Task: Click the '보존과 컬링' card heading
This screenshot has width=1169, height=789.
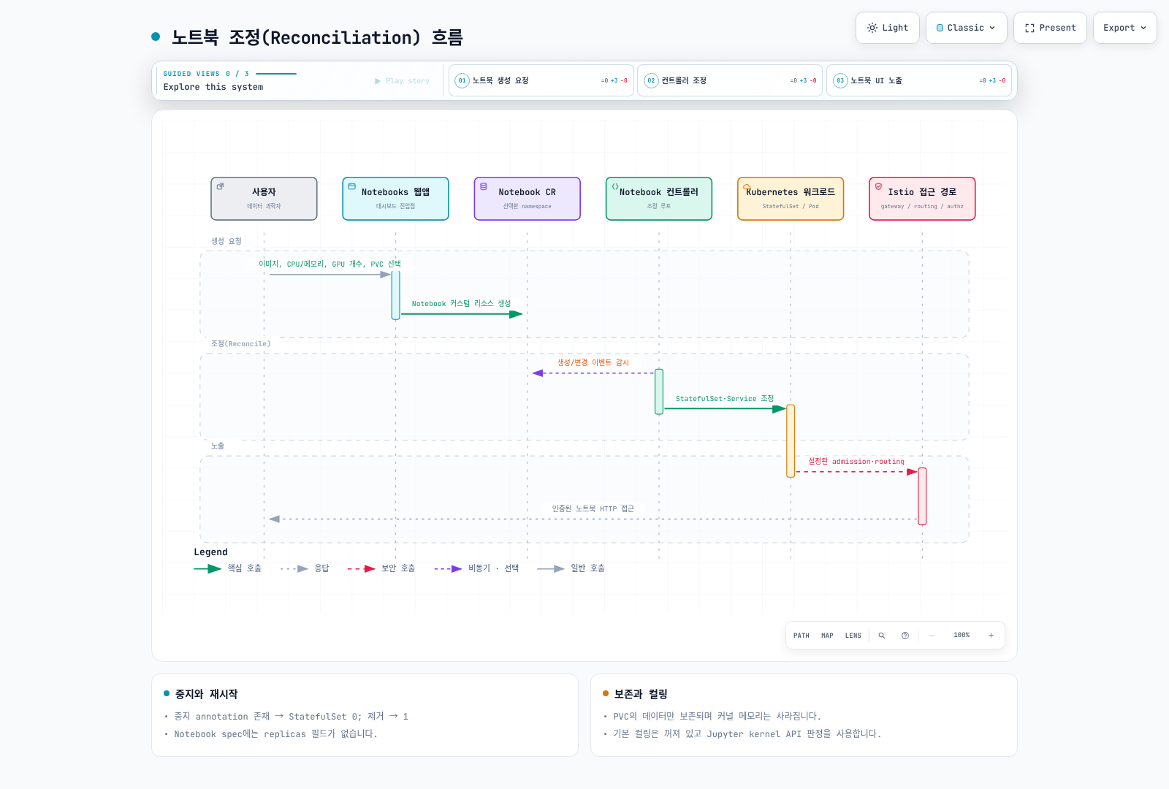Action: click(641, 694)
